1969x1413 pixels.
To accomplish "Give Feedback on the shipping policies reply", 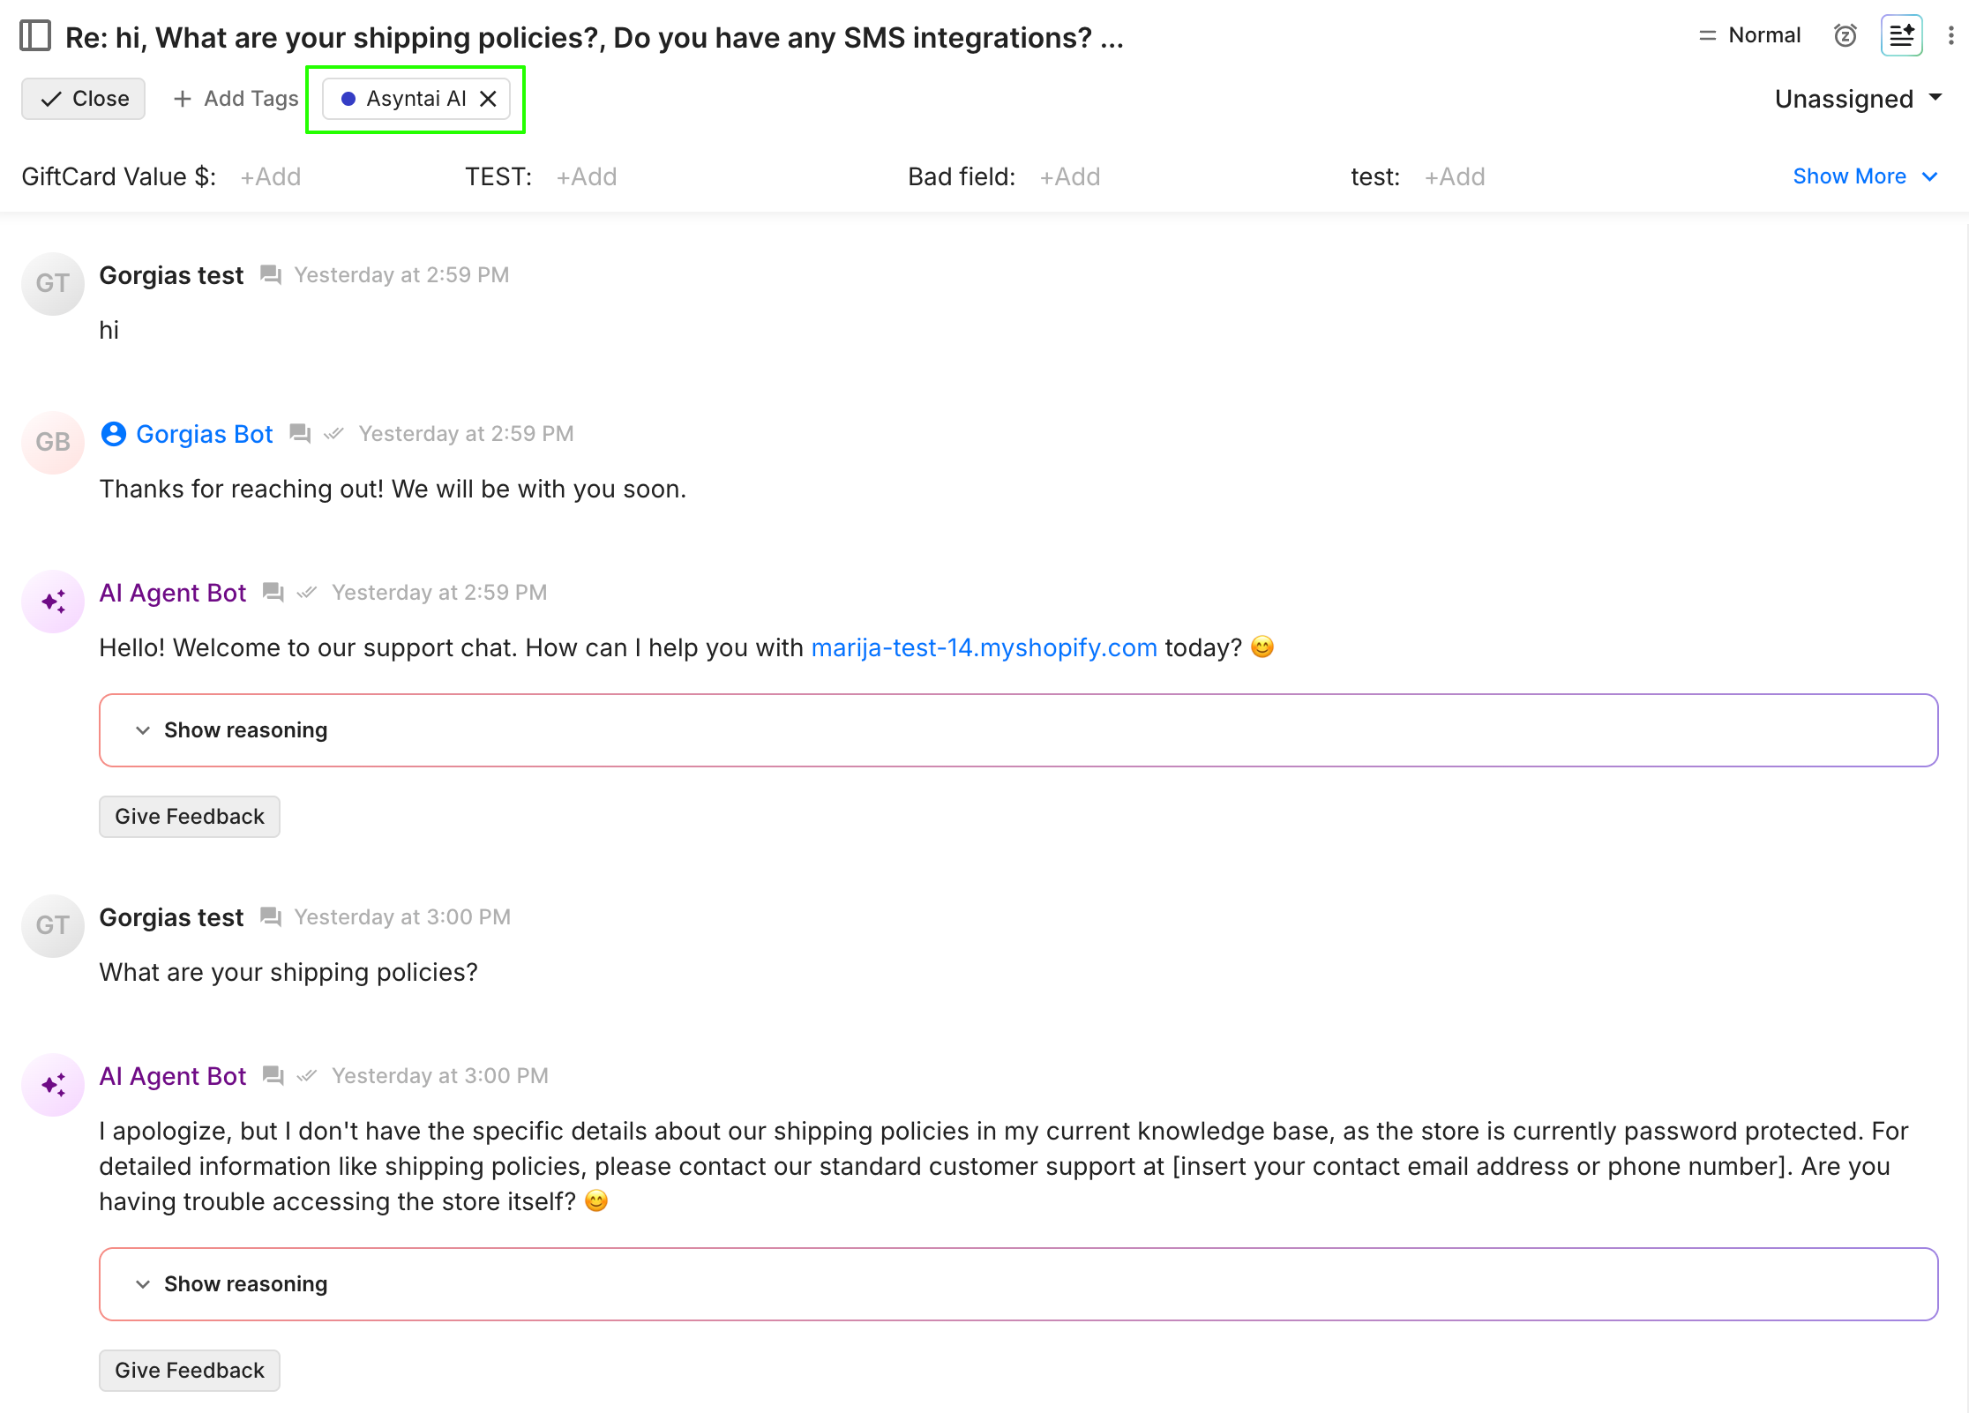I will point(190,1371).
